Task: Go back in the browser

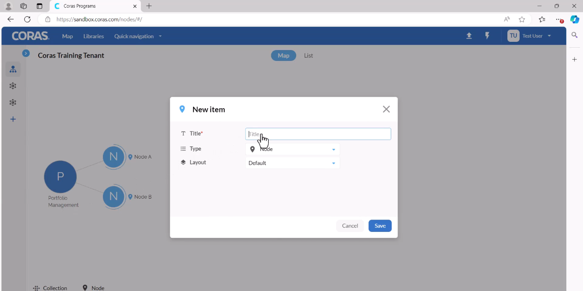Action: (10, 19)
